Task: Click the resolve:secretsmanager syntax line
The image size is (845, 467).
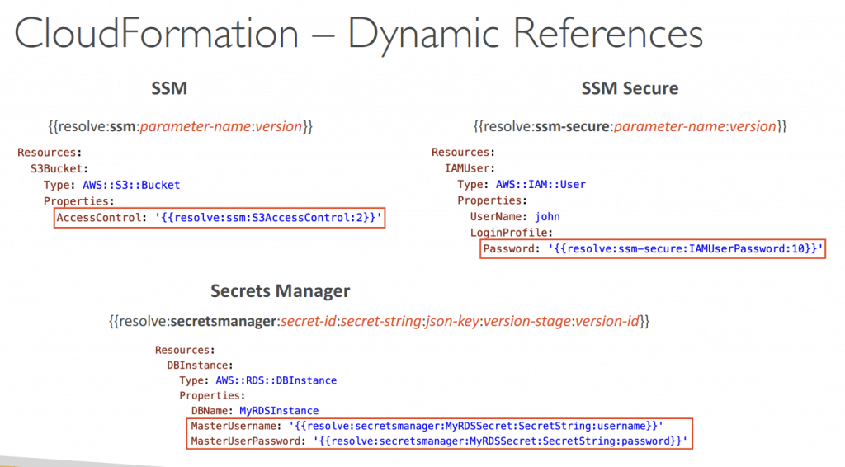Action: (379, 322)
